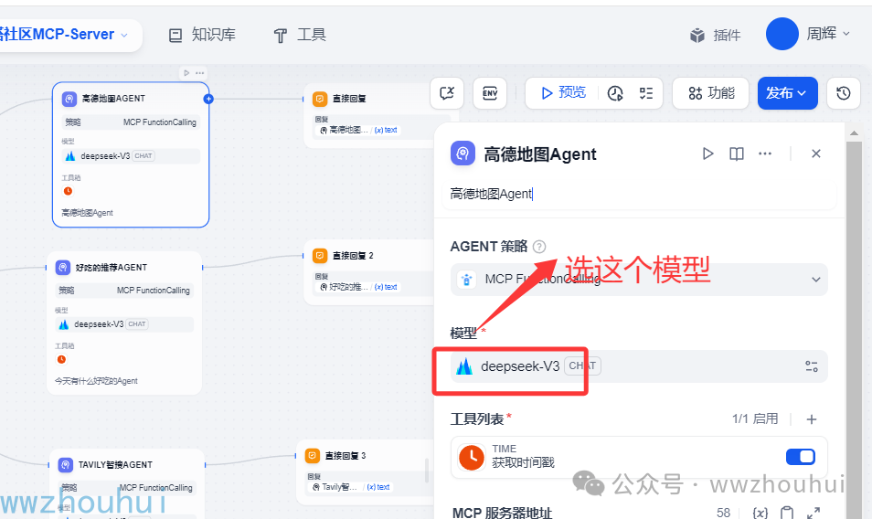
Task: Add a tool with 工具列表 plus icon
Action: tap(812, 419)
